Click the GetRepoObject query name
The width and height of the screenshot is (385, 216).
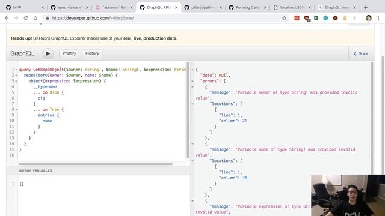[48, 70]
